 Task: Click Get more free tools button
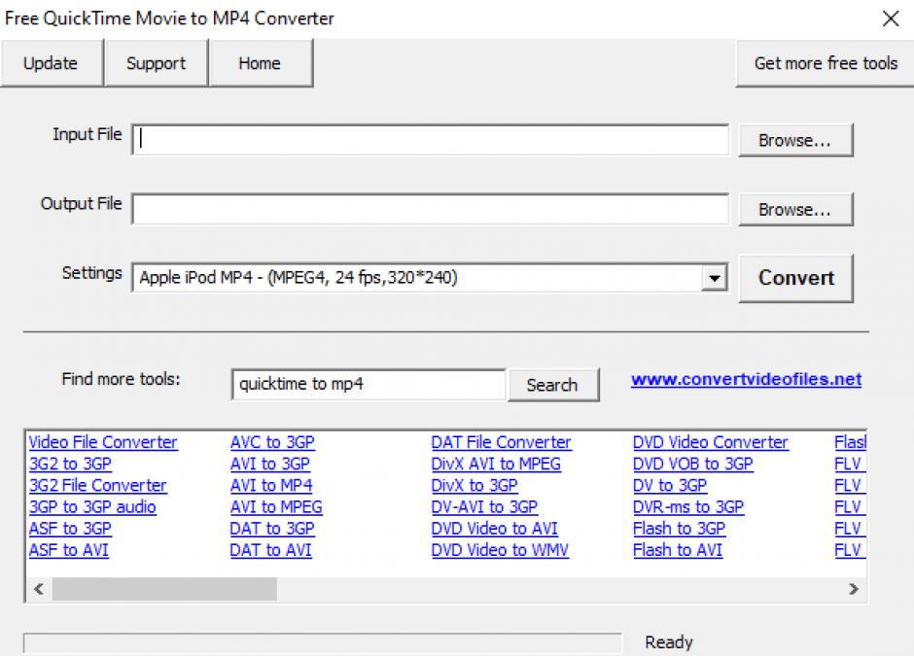click(x=826, y=63)
